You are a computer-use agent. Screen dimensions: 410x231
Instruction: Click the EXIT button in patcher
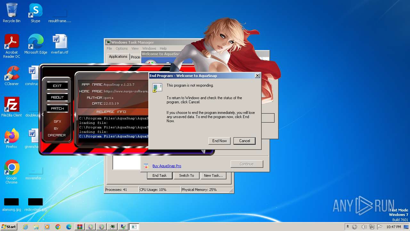click(x=57, y=86)
